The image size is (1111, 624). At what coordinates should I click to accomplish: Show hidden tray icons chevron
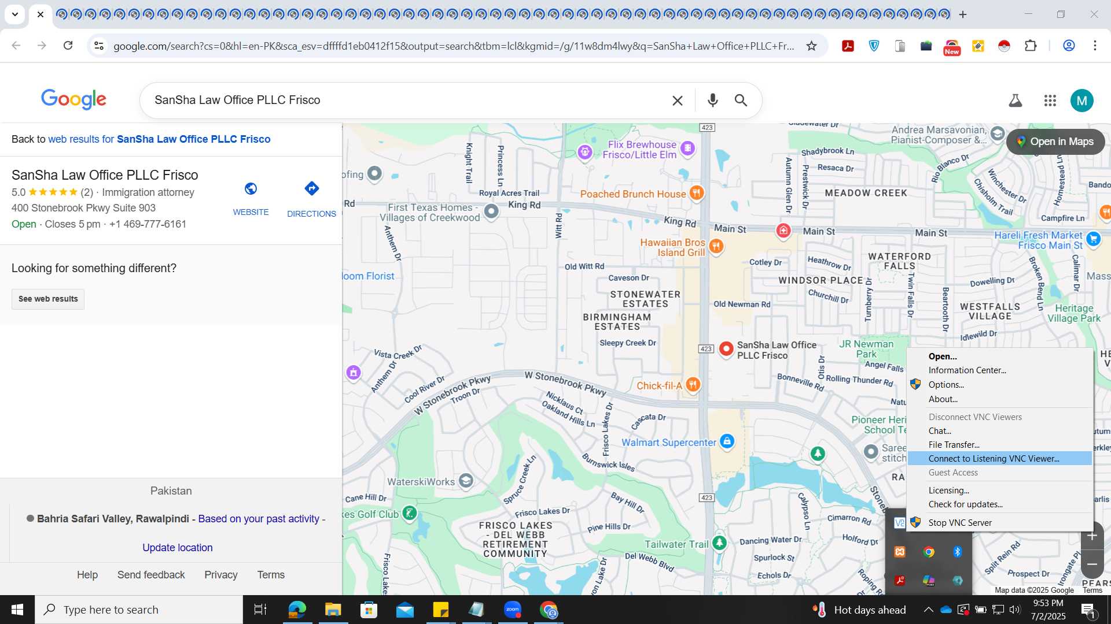point(928,610)
